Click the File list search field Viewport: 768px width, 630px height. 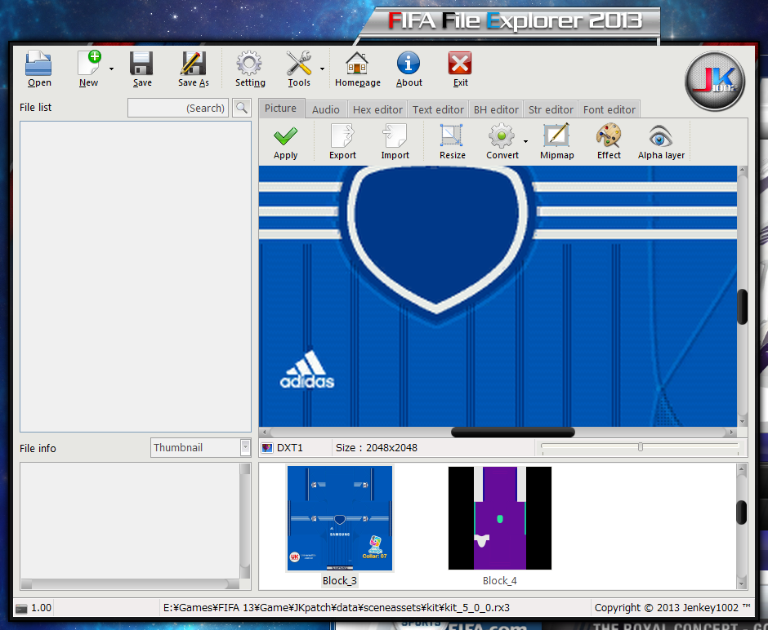tap(178, 108)
